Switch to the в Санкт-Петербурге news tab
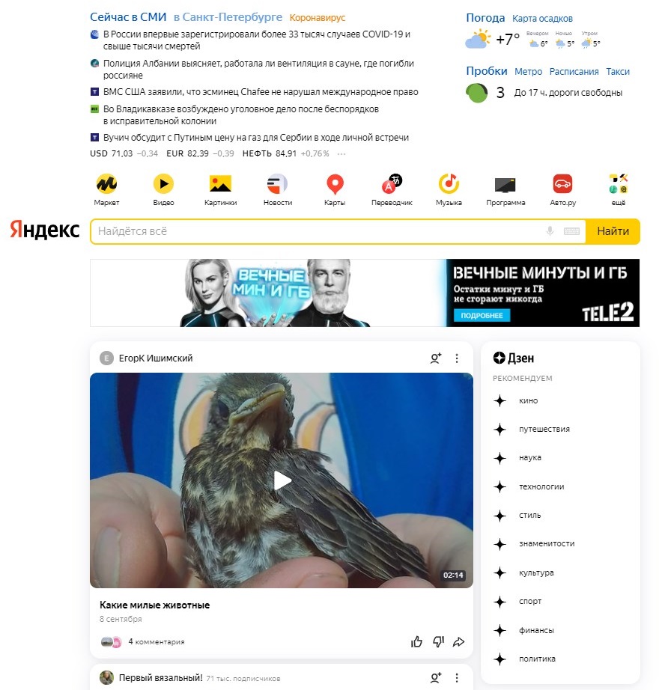Screen dimensions: 662x690 point(228,17)
